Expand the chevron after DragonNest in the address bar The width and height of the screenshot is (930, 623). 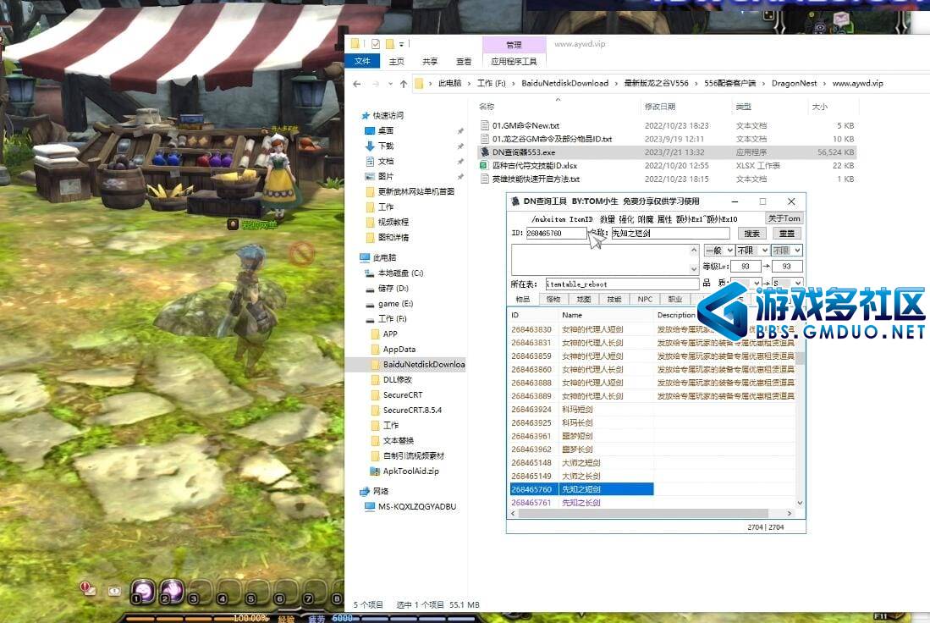click(824, 84)
